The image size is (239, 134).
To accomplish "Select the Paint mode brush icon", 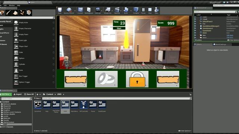I will [9, 13].
